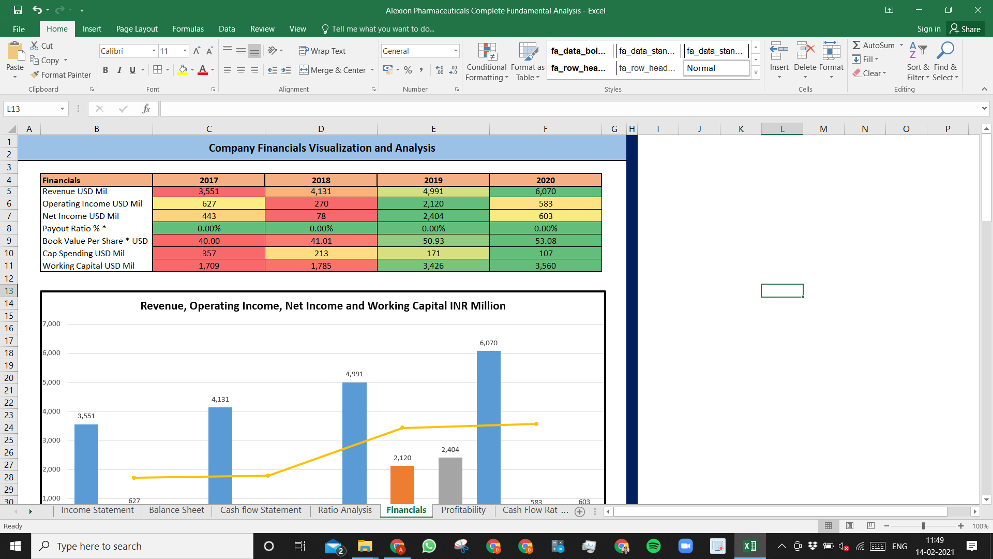The width and height of the screenshot is (993, 559).
Task: Click the Orientation text angle icon
Action: coord(273,51)
